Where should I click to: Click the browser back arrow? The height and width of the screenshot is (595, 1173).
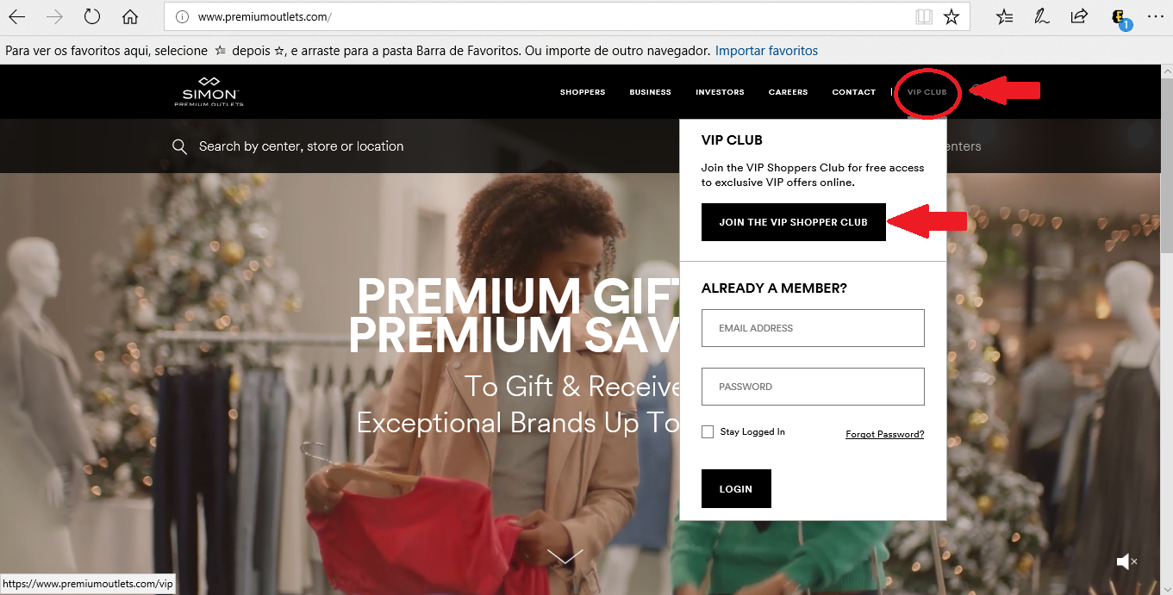pos(17,16)
